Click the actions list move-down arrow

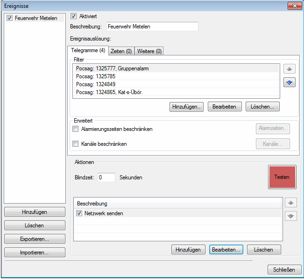click(x=290, y=216)
